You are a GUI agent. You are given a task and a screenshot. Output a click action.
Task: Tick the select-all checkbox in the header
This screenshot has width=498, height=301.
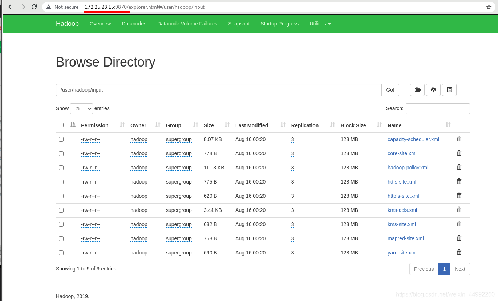61,125
